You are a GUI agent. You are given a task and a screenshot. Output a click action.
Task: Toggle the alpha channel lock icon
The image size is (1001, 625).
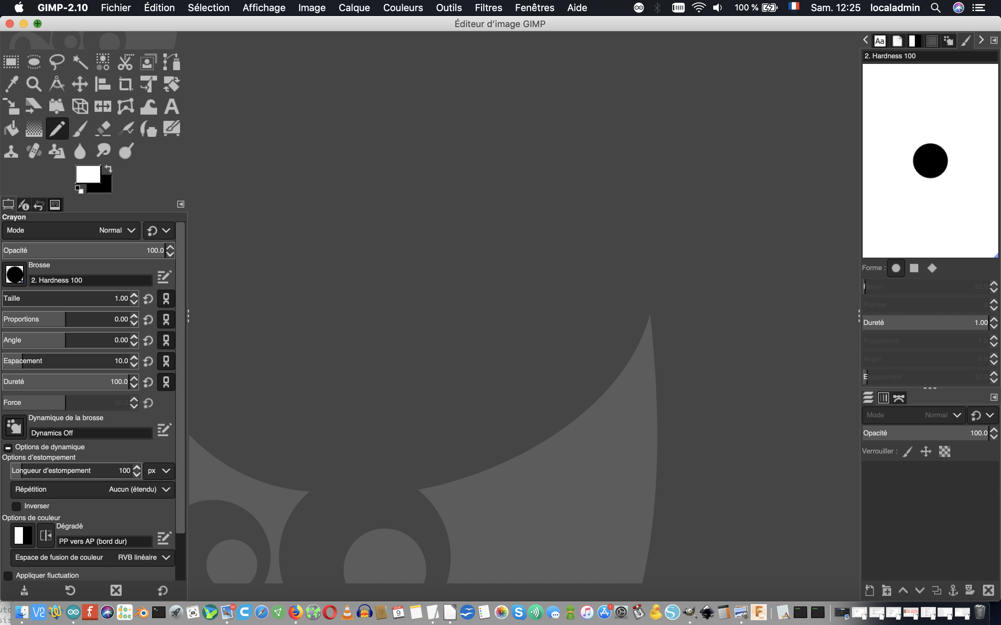(944, 451)
